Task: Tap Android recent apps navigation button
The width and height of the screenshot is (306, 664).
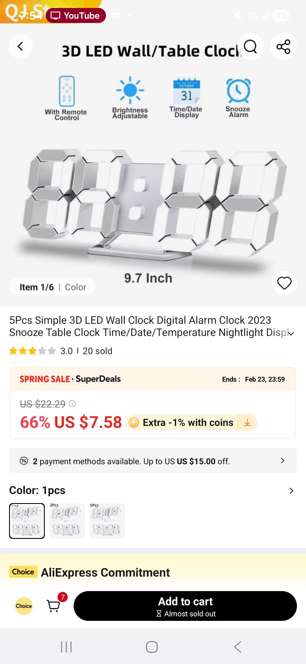Action: pos(67,647)
